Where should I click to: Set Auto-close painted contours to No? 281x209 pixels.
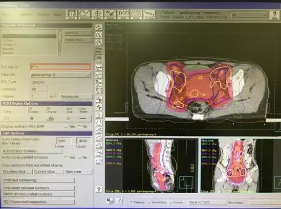[x=83, y=157]
